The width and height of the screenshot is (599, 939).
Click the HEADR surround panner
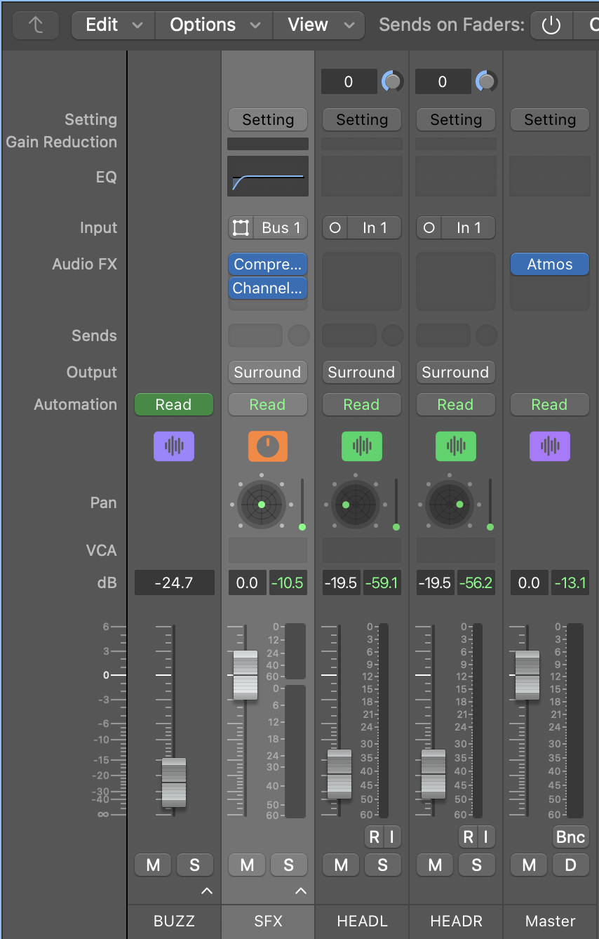pos(449,505)
